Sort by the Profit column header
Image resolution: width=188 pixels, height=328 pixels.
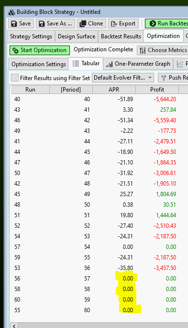[157, 90]
